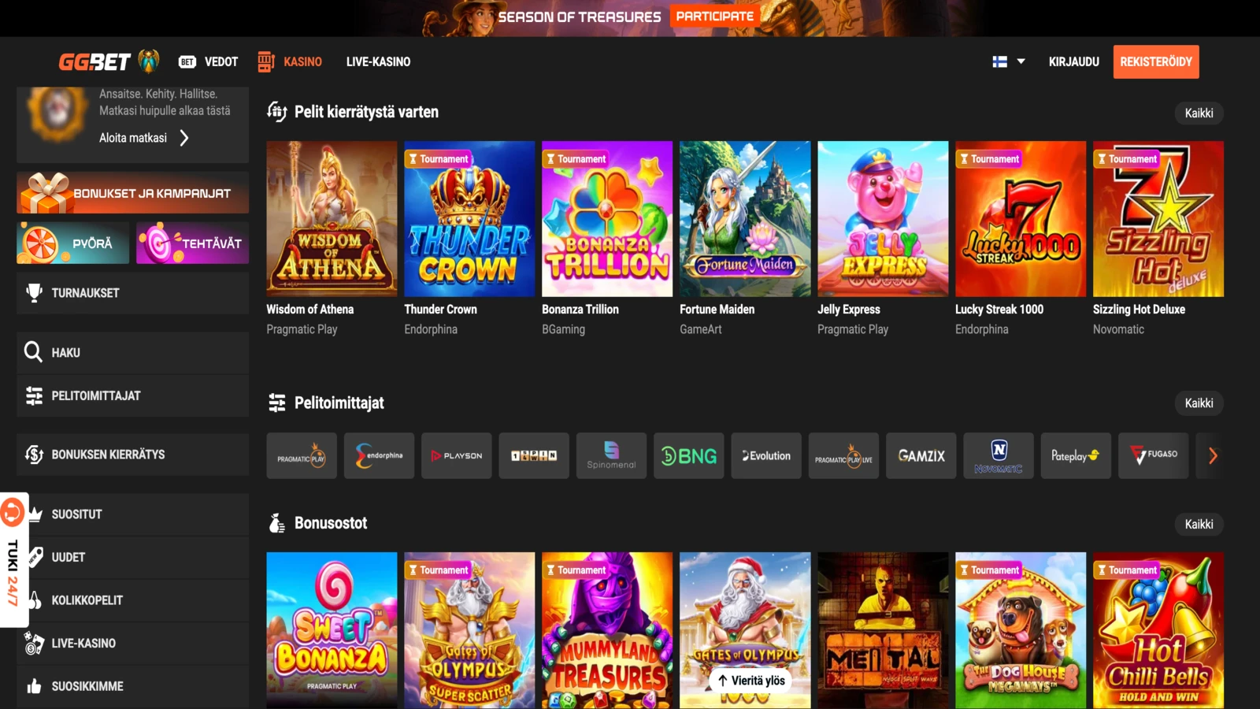Click the Turnaukset trophy icon
The height and width of the screenshot is (709, 1260).
(34, 293)
